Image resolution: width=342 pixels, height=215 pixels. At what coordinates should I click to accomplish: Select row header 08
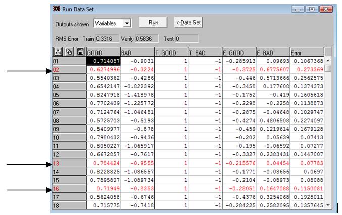(x=69, y=121)
